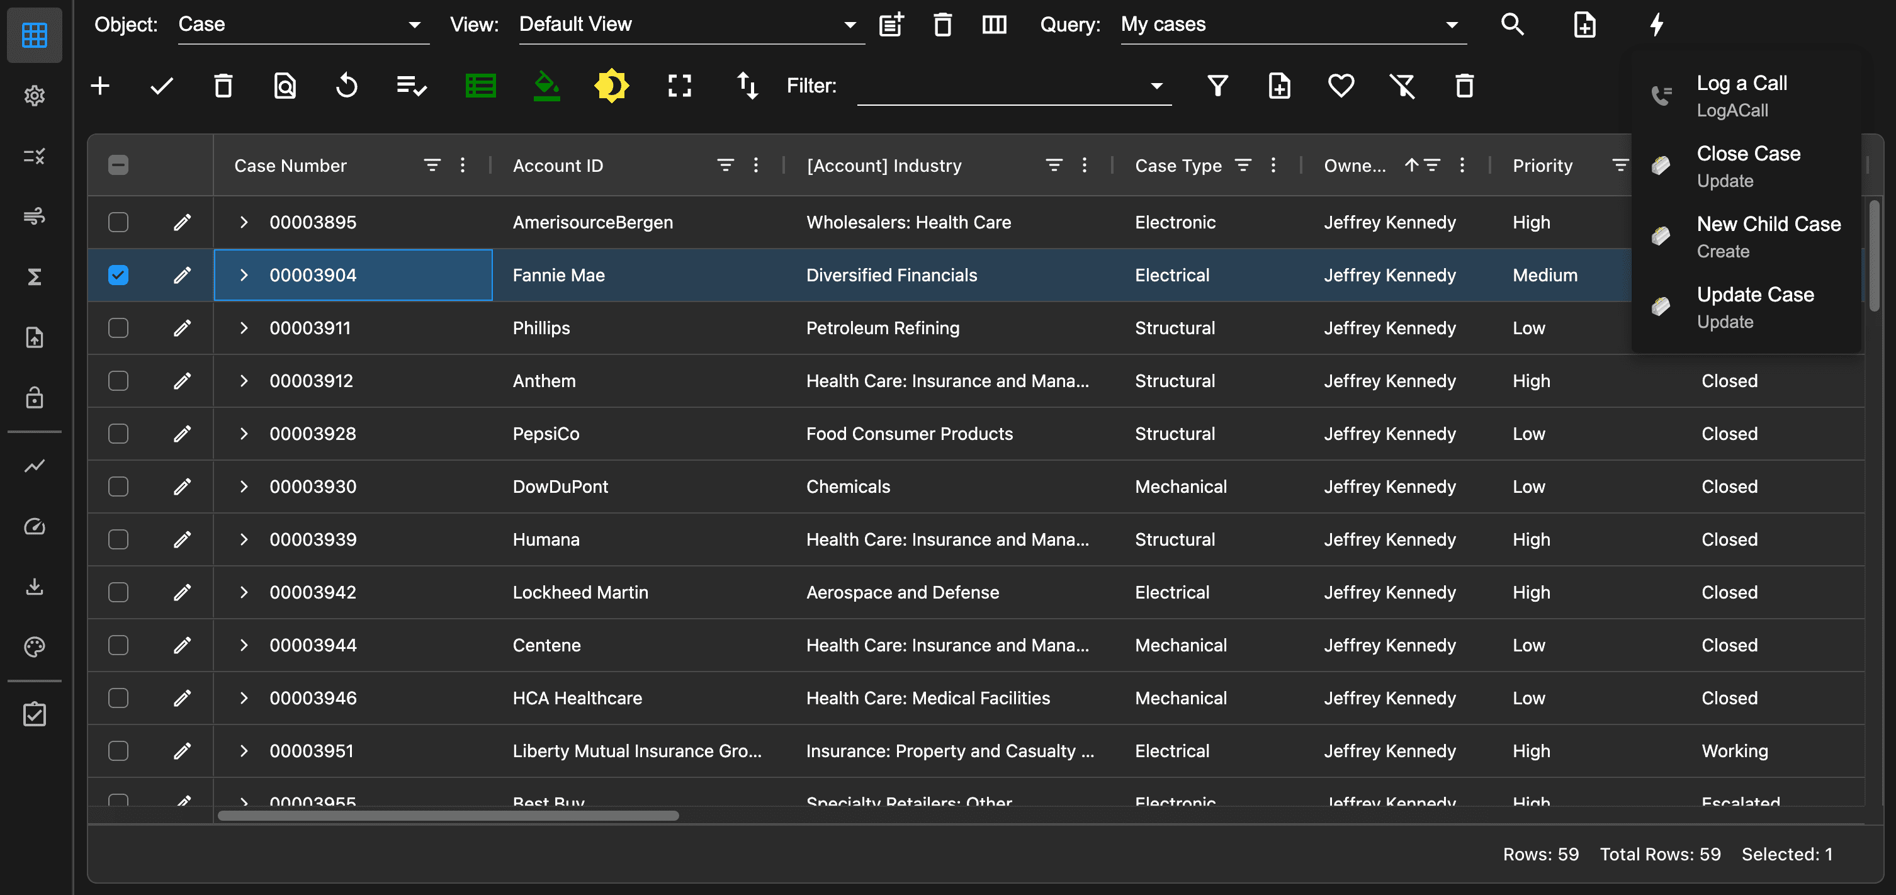Sort by Case Number column header
The width and height of the screenshot is (1896, 895).
pyautogui.click(x=290, y=166)
